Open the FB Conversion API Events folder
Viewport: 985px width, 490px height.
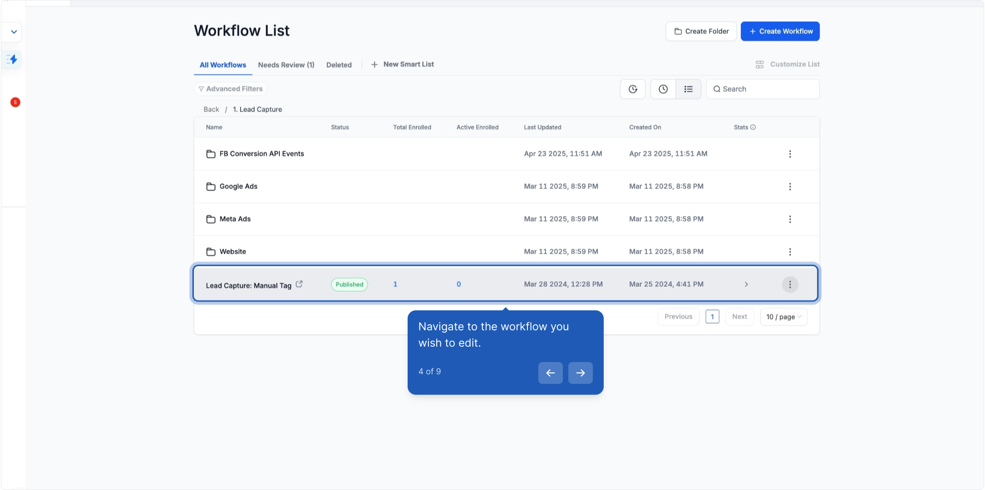(262, 154)
